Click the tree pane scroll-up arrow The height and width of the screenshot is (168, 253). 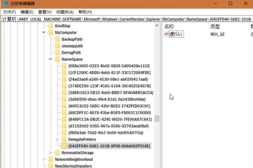coord(157,26)
